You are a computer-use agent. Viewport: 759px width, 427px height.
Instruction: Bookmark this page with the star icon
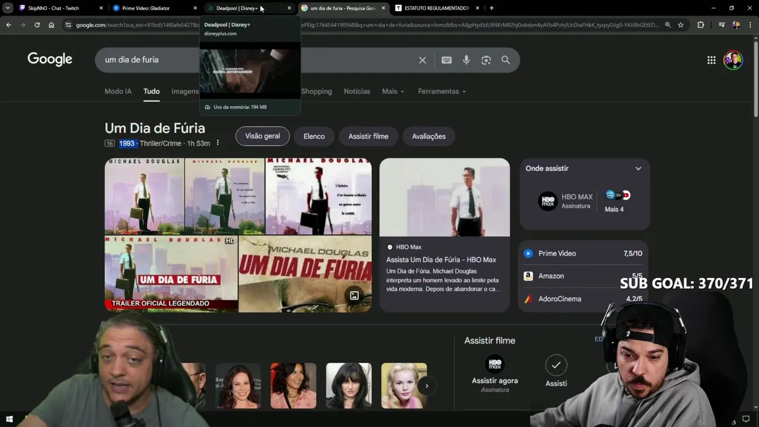(x=681, y=25)
